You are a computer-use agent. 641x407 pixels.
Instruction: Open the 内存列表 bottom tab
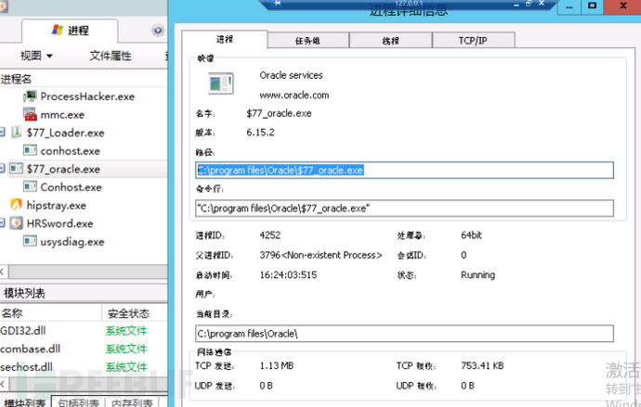(132, 401)
